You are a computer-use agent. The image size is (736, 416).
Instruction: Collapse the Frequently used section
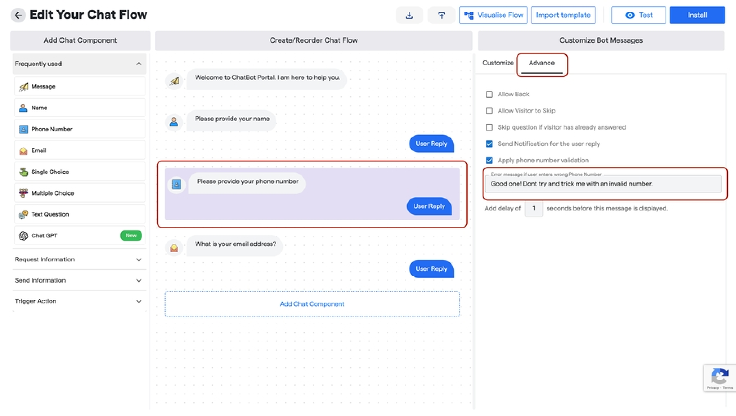139,64
